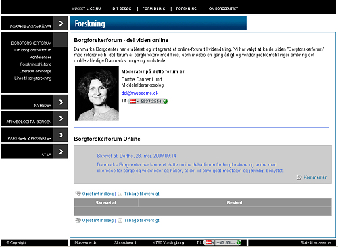Click lower Opret nyt indlæg pencil icon

tap(78, 221)
